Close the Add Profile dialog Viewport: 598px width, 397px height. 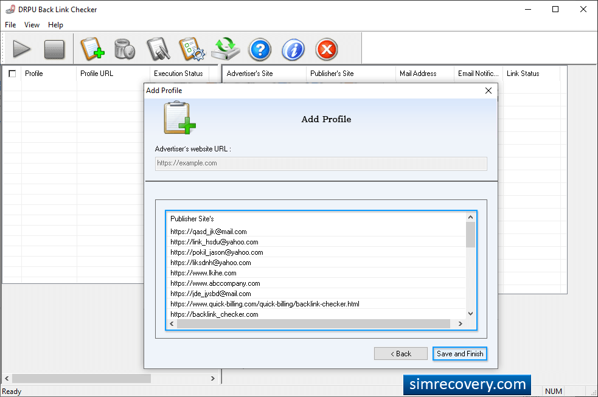coord(488,91)
